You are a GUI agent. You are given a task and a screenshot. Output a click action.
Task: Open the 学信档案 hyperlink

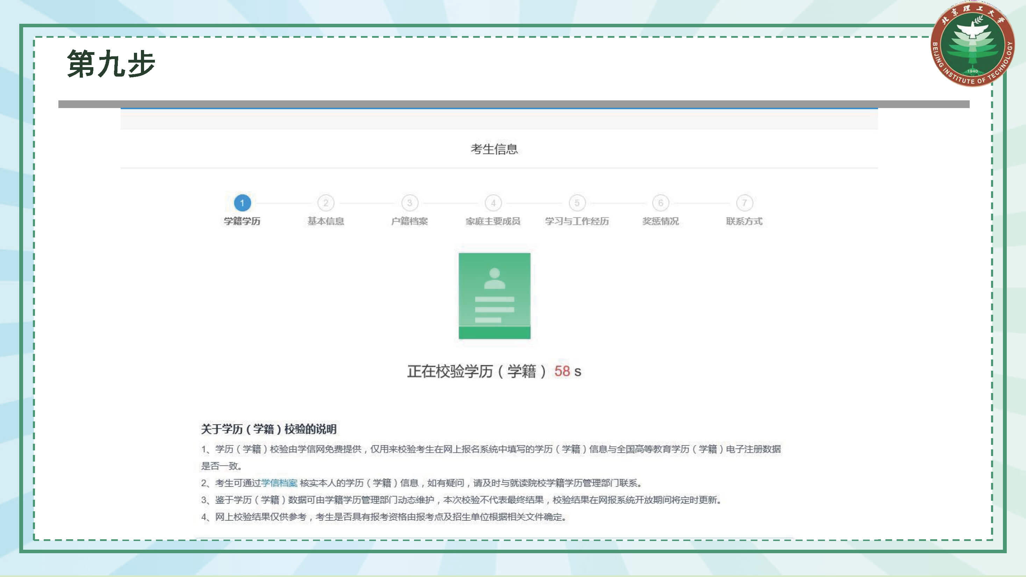279,483
